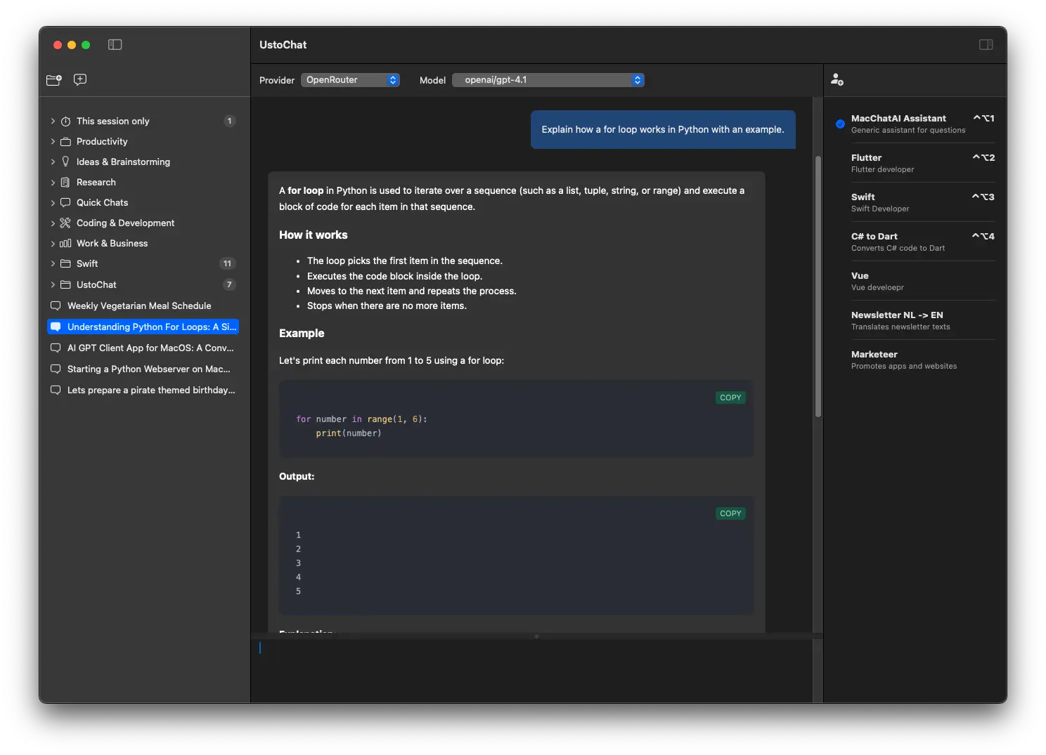Image resolution: width=1046 pixels, height=755 pixels.
Task: Click the lightbulb icon for Ideas & Brainstorming
Action: click(x=65, y=162)
